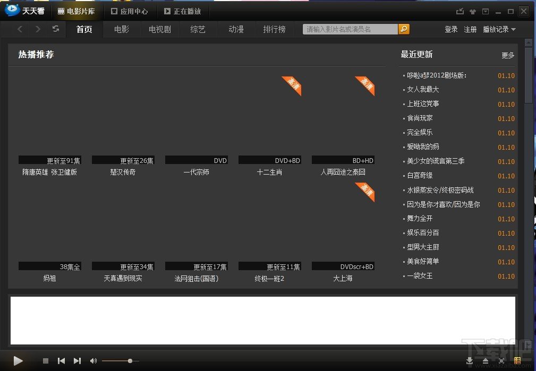Viewport: 536px width, 371px height.
Task: Click the movie name search field
Action: click(351, 29)
